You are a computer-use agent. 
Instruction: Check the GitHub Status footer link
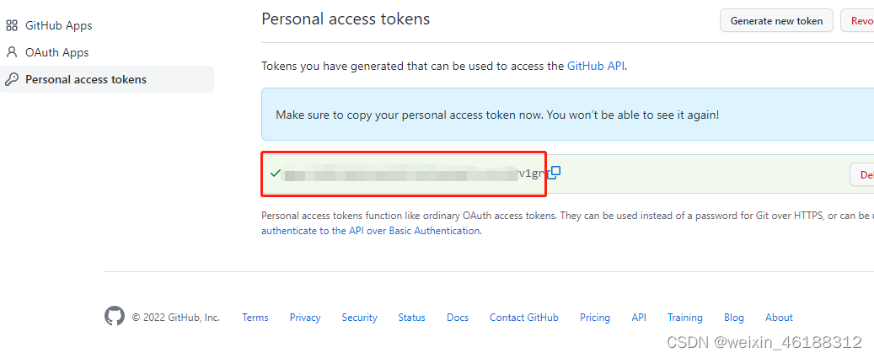click(411, 318)
